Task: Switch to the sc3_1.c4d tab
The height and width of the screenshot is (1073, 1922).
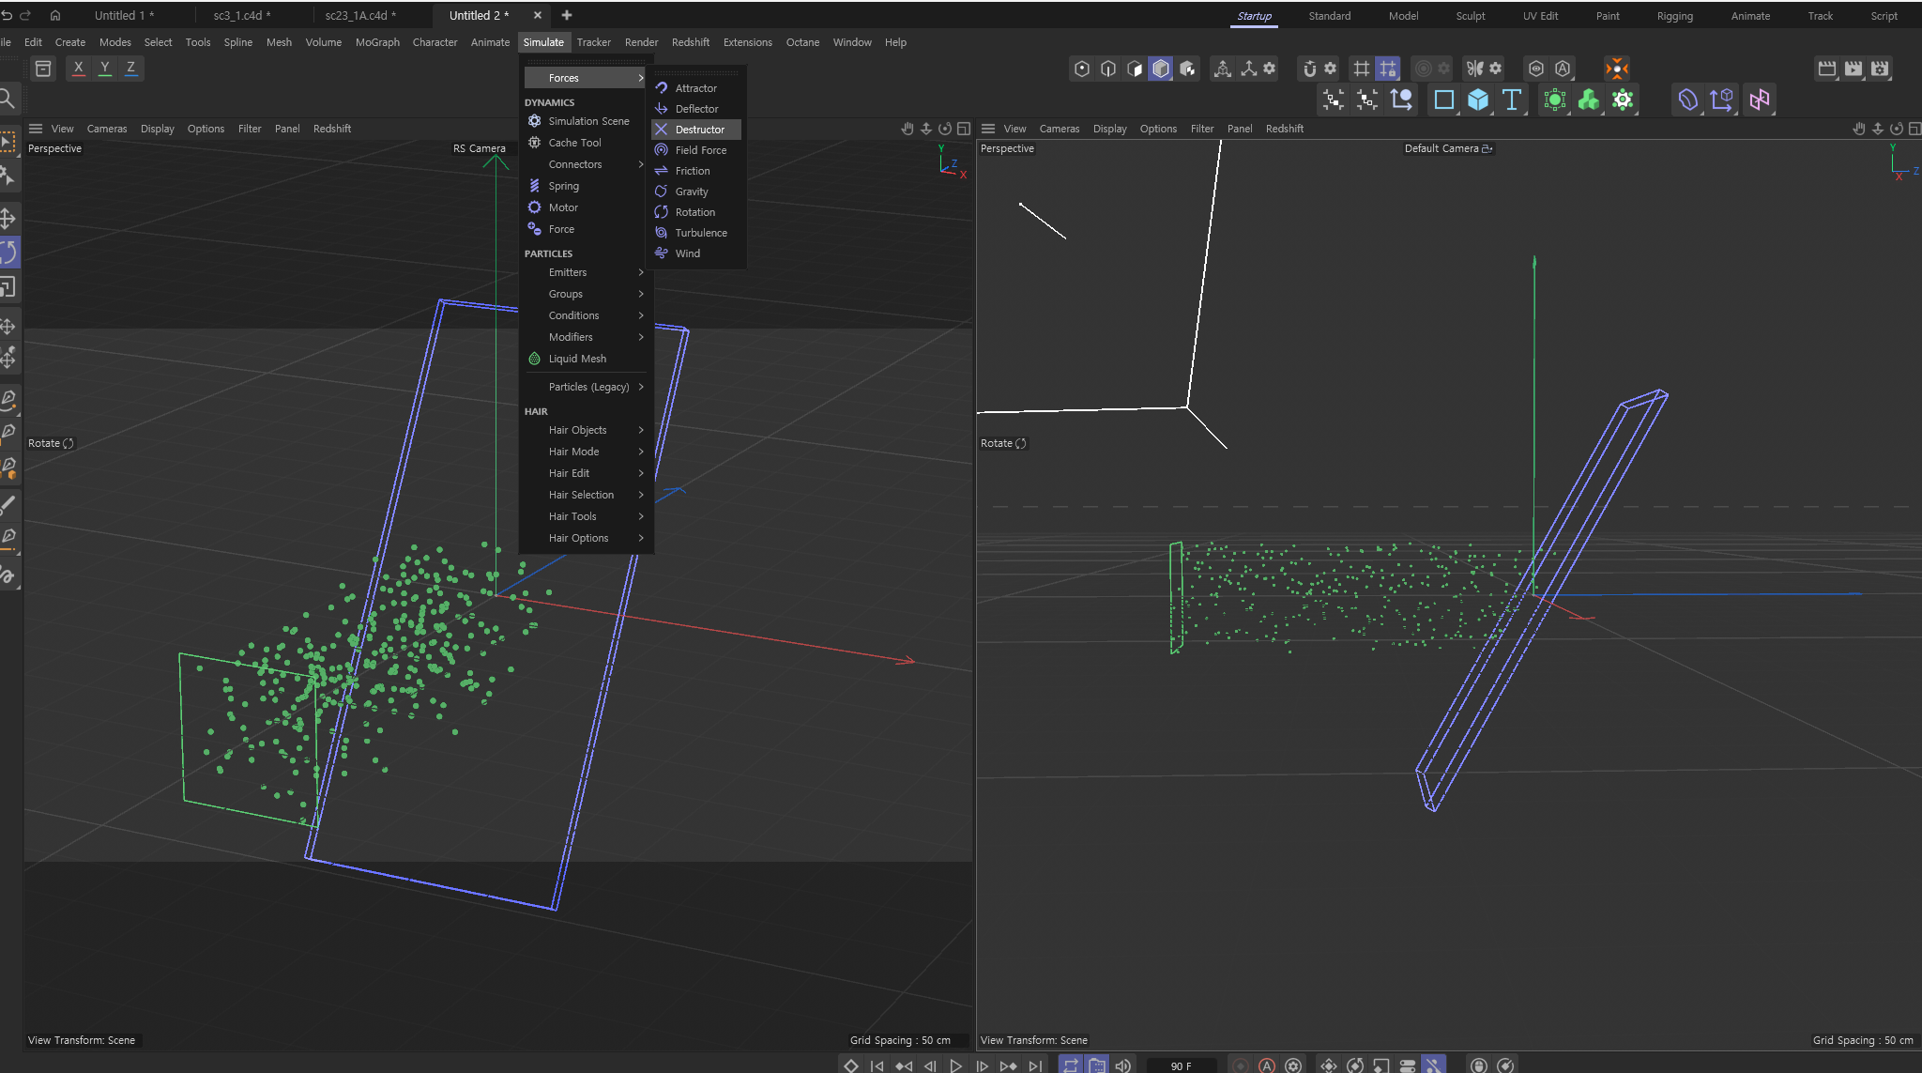Action: point(242,15)
